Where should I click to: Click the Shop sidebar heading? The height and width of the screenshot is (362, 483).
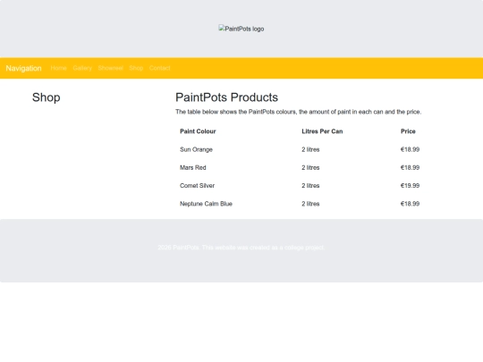[47, 97]
